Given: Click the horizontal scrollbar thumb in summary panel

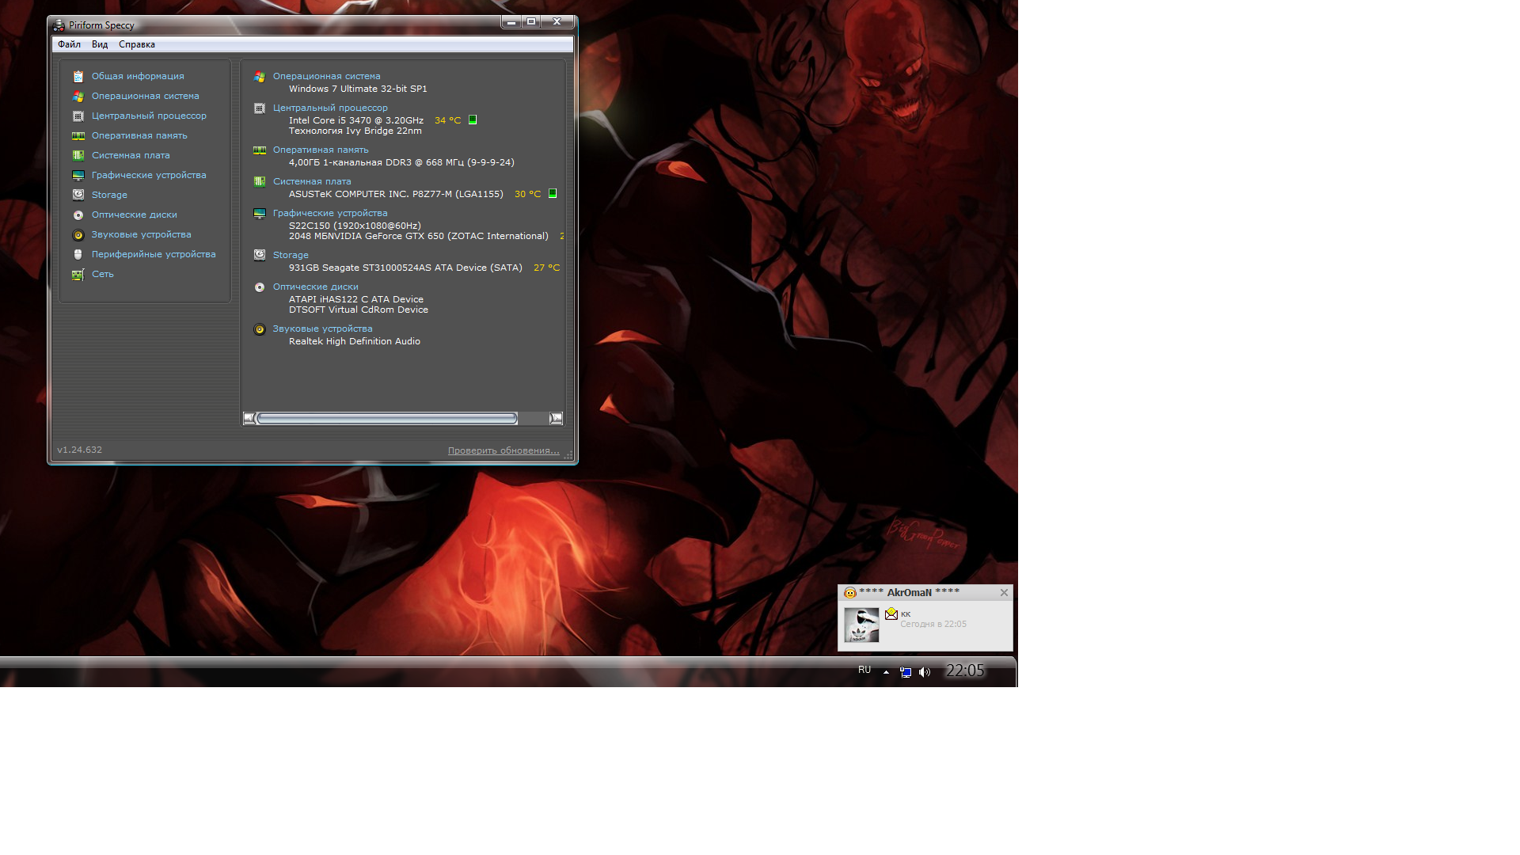Looking at the screenshot, I should coord(387,418).
